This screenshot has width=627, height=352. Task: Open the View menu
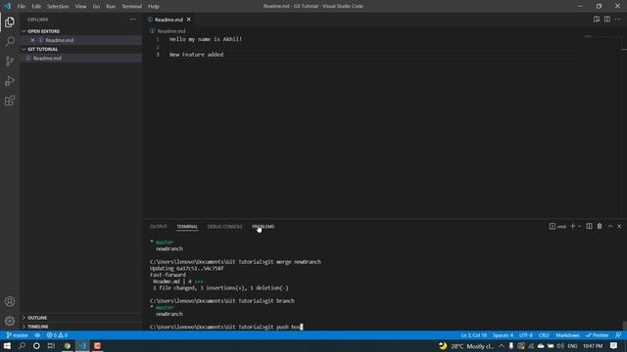(x=80, y=7)
